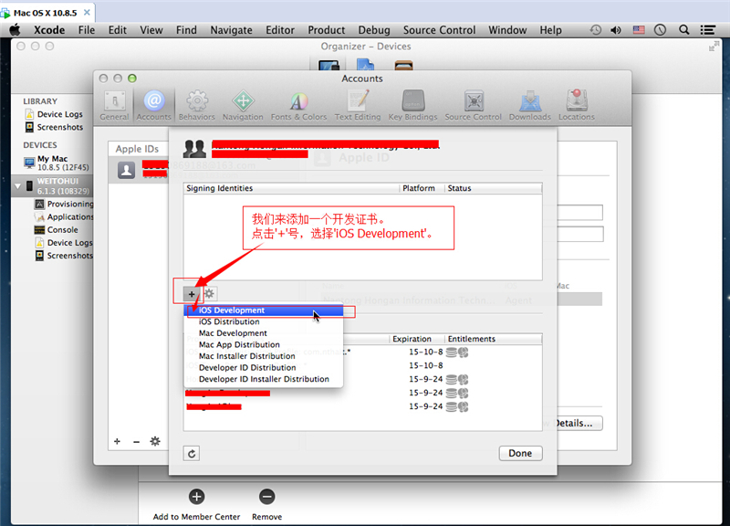Select the Accounts preferences pane
Viewport: 730px width, 526px height.
[x=153, y=105]
